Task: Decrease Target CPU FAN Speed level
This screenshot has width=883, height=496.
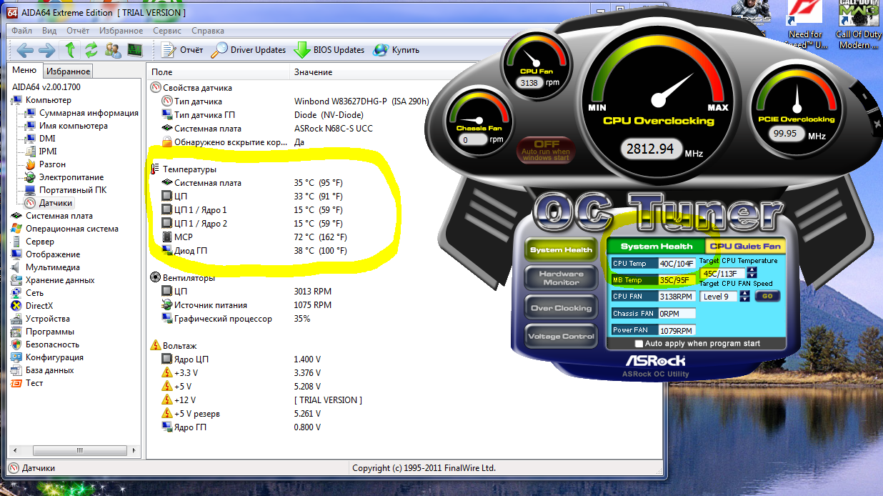Action: tap(744, 299)
